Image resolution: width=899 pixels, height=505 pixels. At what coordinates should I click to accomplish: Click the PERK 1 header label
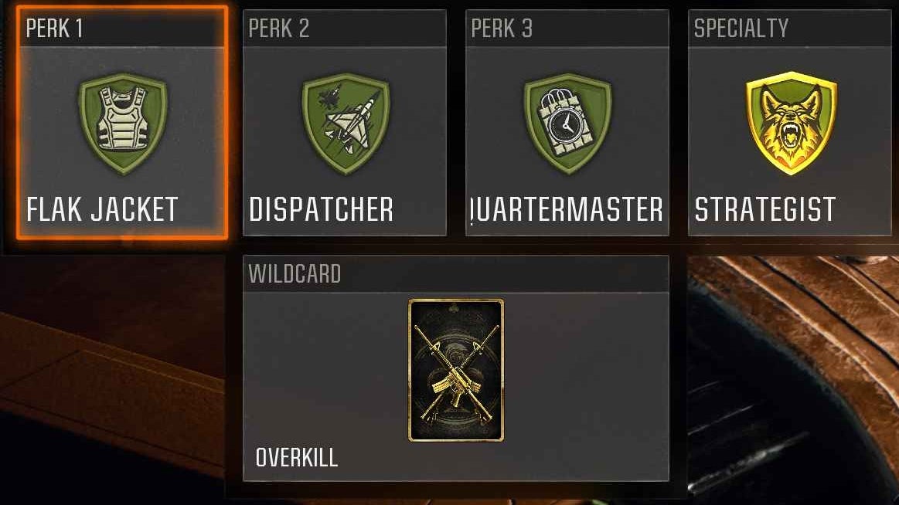point(54,28)
